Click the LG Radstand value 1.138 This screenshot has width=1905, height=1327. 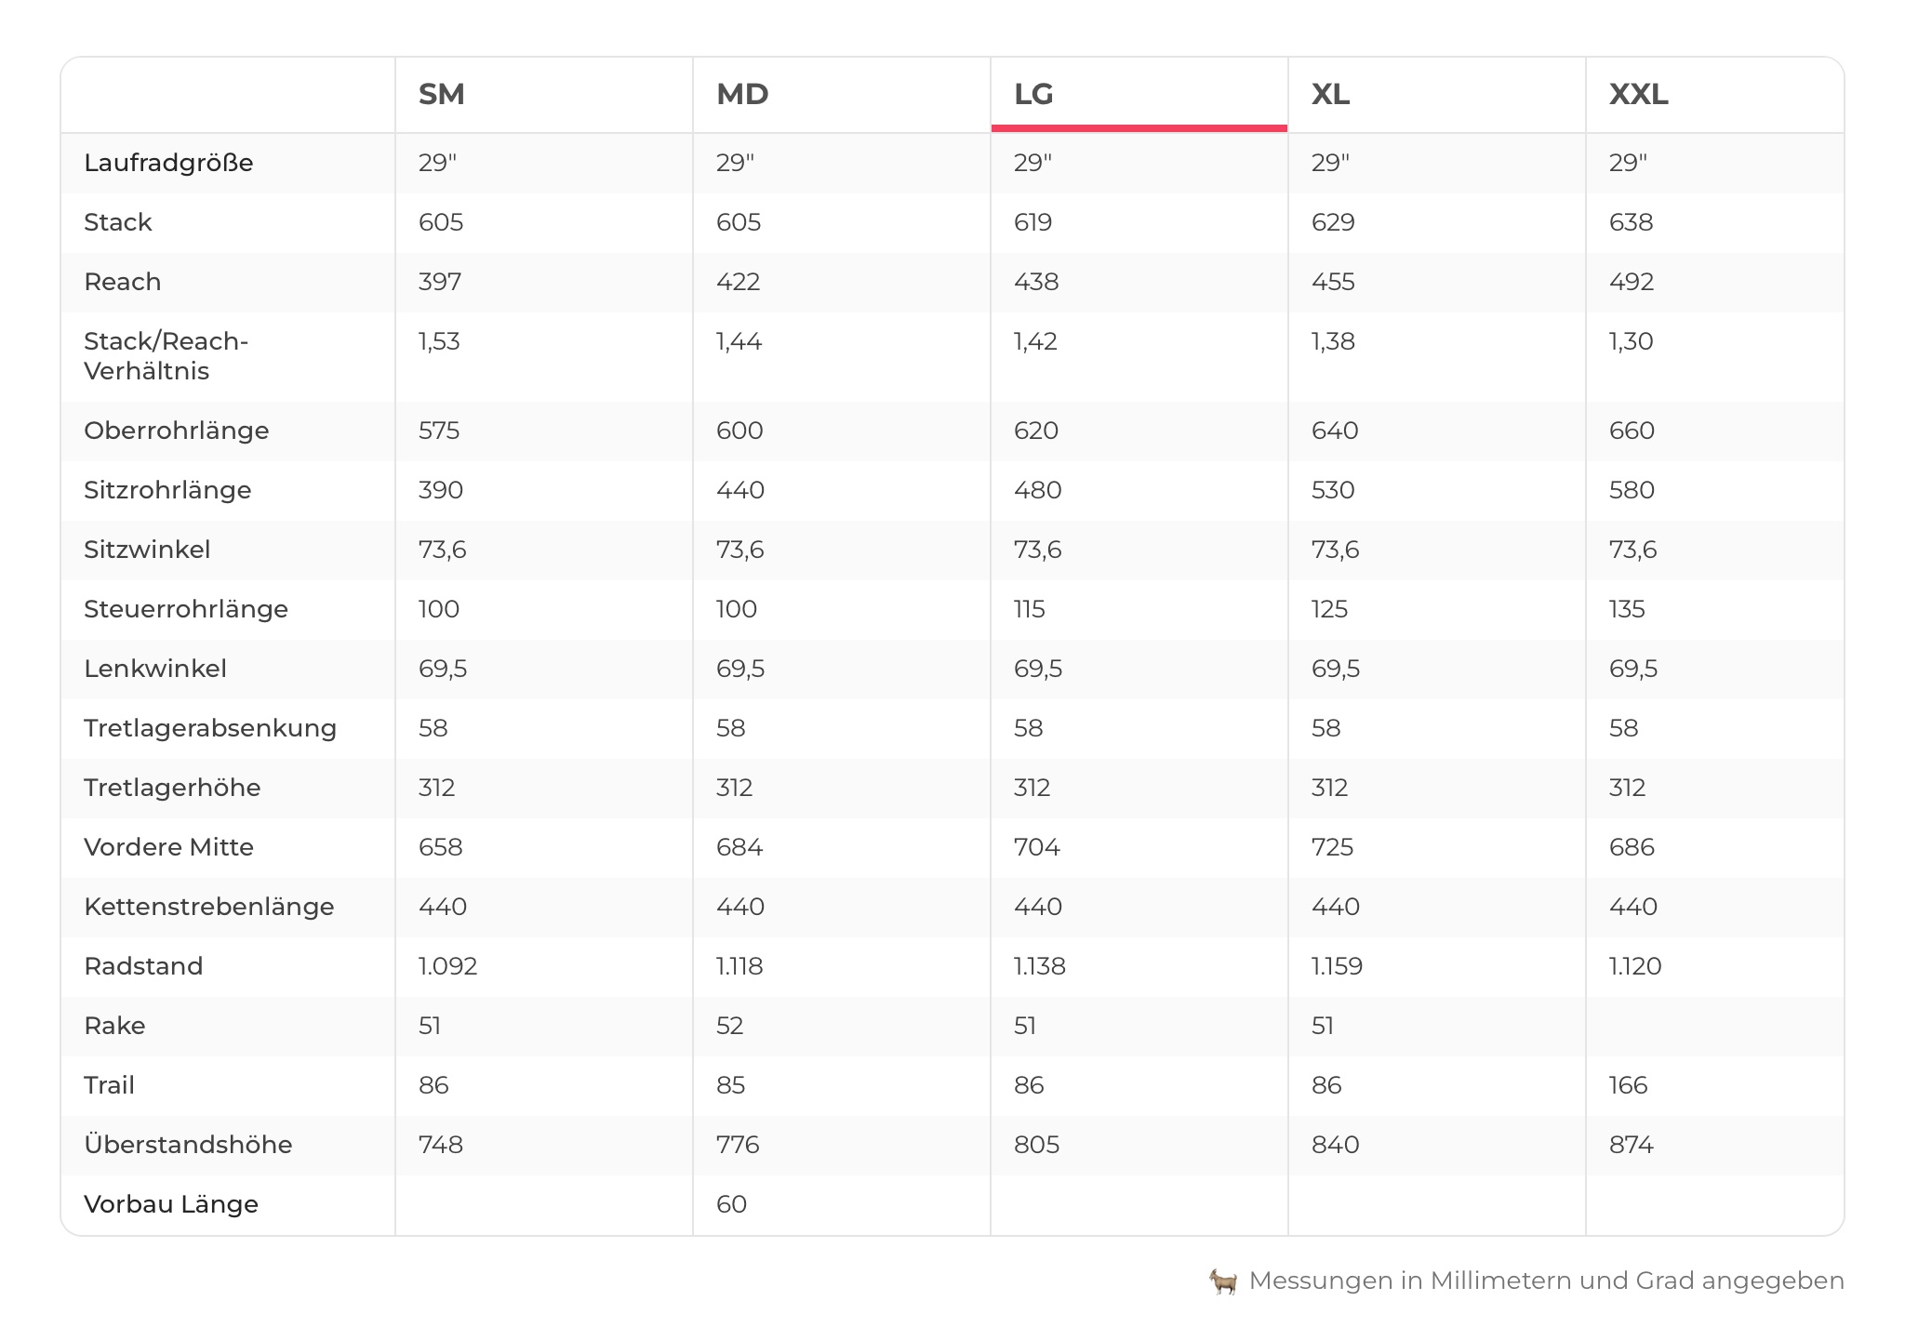tap(1040, 966)
